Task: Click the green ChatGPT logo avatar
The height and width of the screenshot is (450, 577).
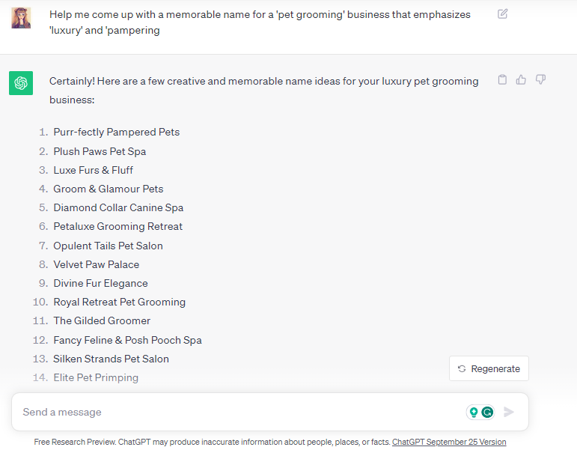Action: (21, 82)
